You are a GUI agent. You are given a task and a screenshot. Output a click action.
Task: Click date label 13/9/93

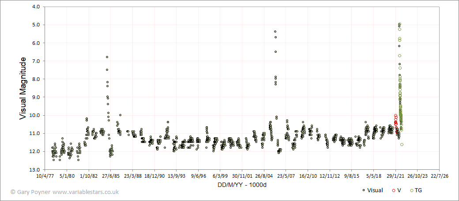pyautogui.click(x=177, y=176)
